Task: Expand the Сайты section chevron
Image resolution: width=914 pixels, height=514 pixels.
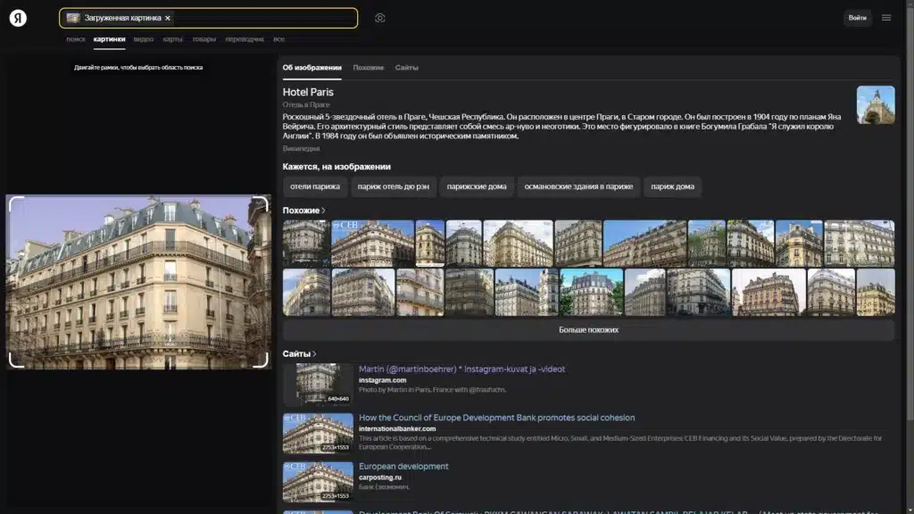Action: click(x=315, y=353)
